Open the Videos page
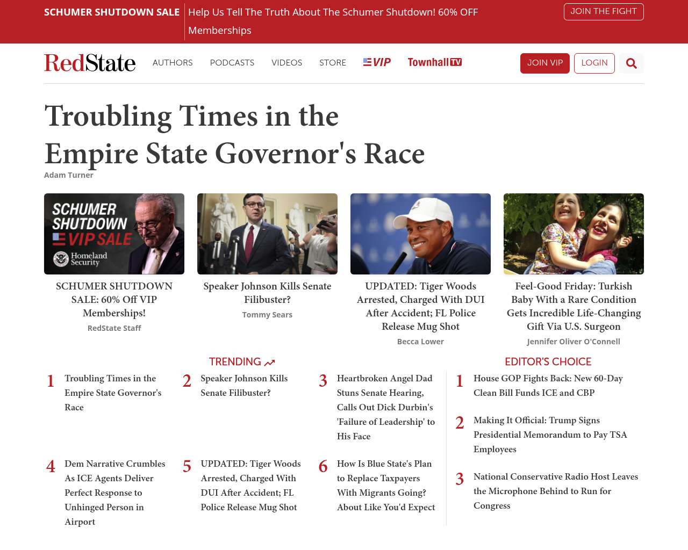 [286, 63]
